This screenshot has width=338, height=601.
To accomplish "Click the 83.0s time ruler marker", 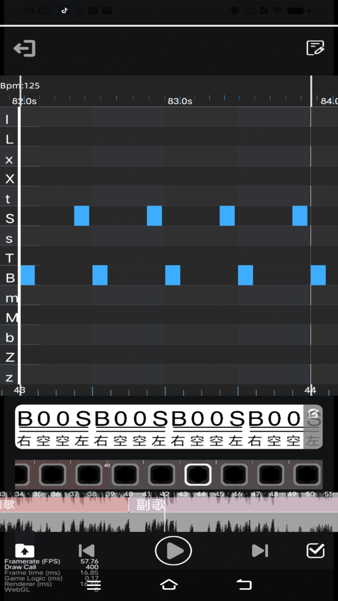I will pyautogui.click(x=179, y=101).
